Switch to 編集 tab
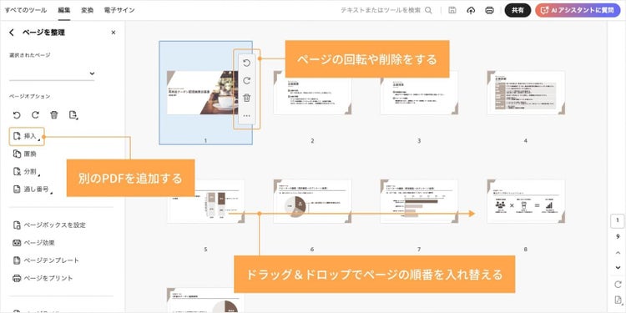 coord(64,10)
